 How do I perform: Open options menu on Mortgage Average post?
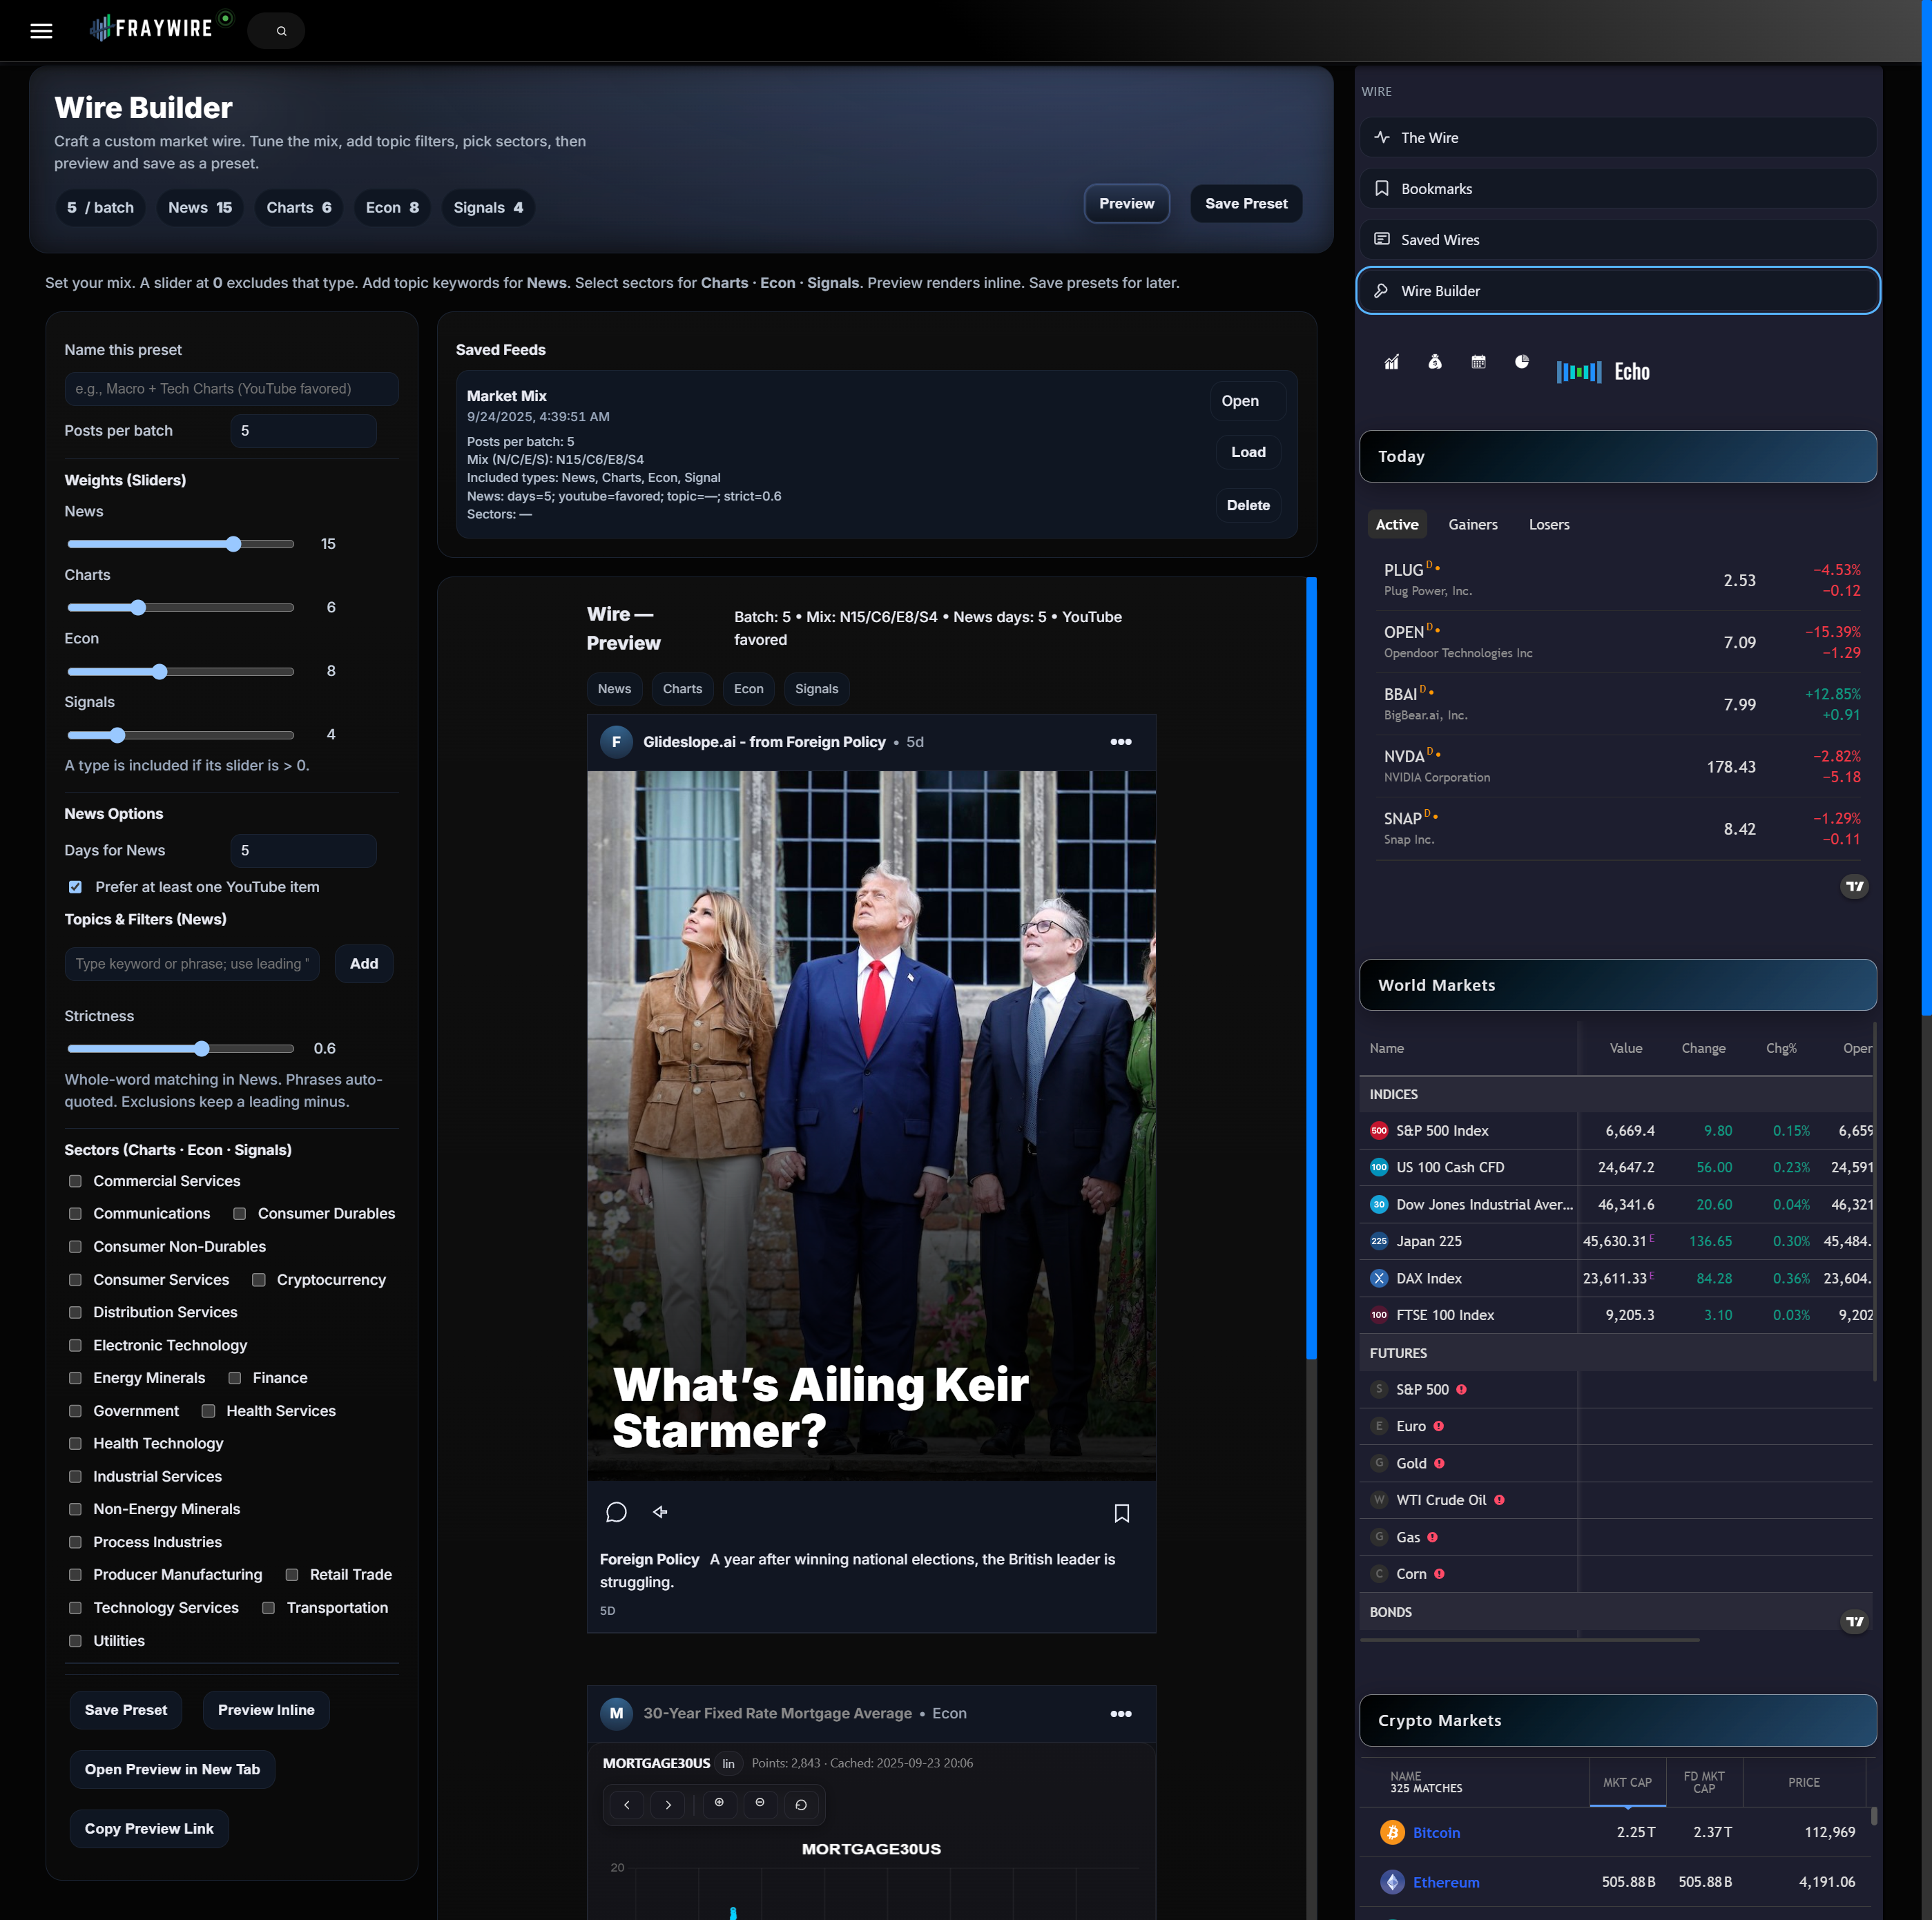[1121, 1714]
